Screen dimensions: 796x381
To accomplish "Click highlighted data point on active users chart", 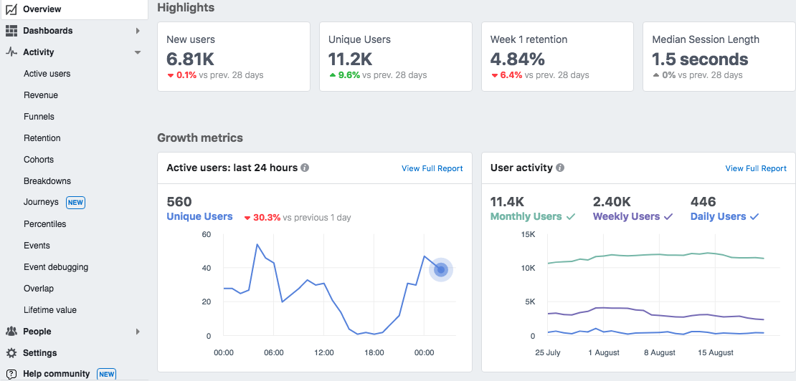I will pos(440,270).
